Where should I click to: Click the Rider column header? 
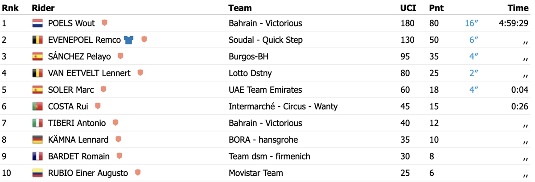pos(43,8)
